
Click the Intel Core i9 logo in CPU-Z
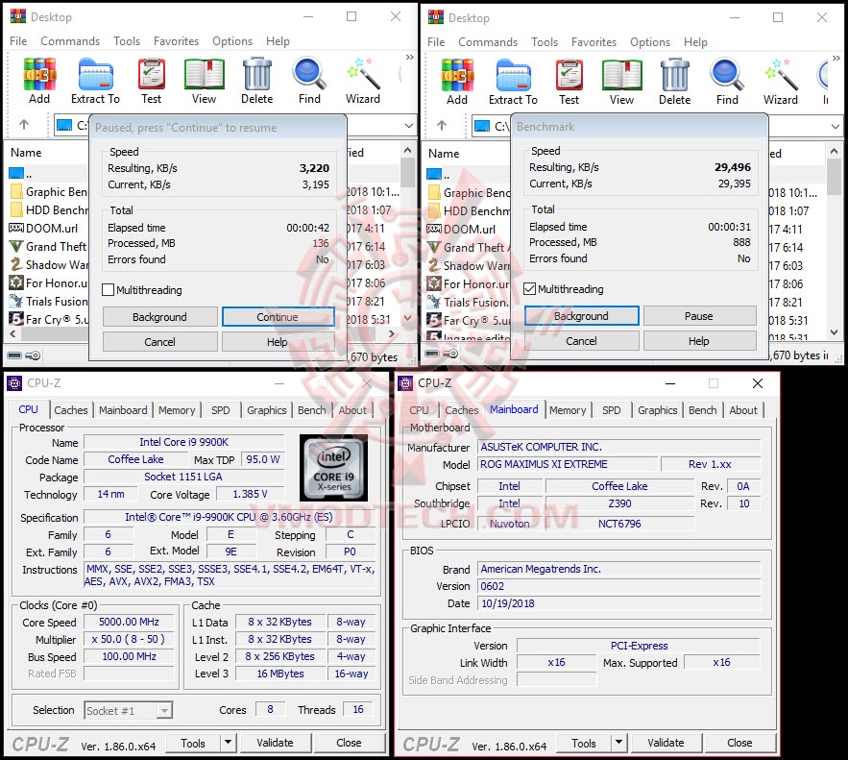coord(333,467)
